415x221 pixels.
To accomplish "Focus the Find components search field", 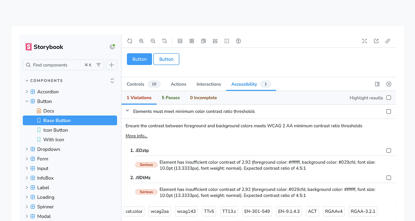I will tap(64, 65).
